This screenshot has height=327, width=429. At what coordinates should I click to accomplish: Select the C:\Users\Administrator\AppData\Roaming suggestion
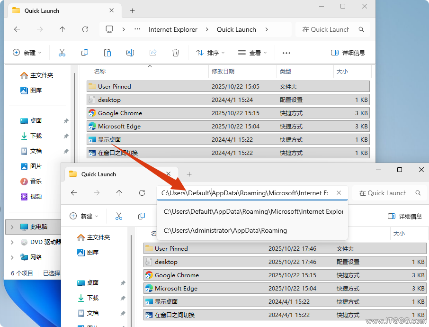click(x=225, y=231)
